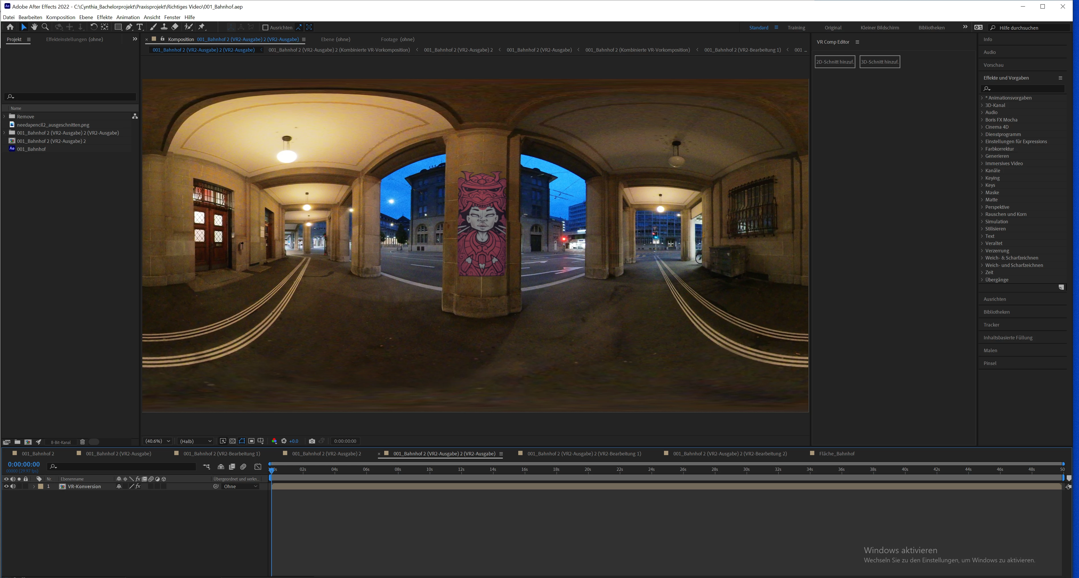The width and height of the screenshot is (1079, 578).
Task: Switch to the Fläche_Bahnhof timeline tab
Action: [836, 454]
